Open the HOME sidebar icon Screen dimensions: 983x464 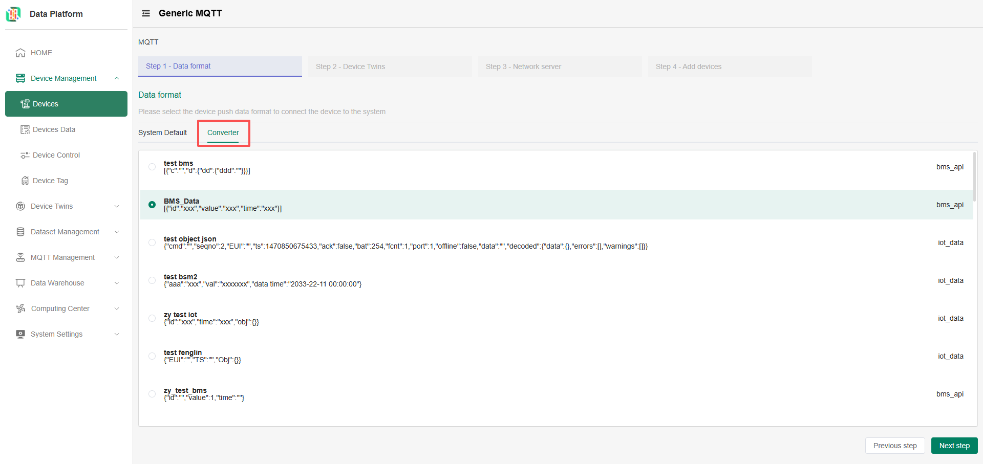point(20,53)
